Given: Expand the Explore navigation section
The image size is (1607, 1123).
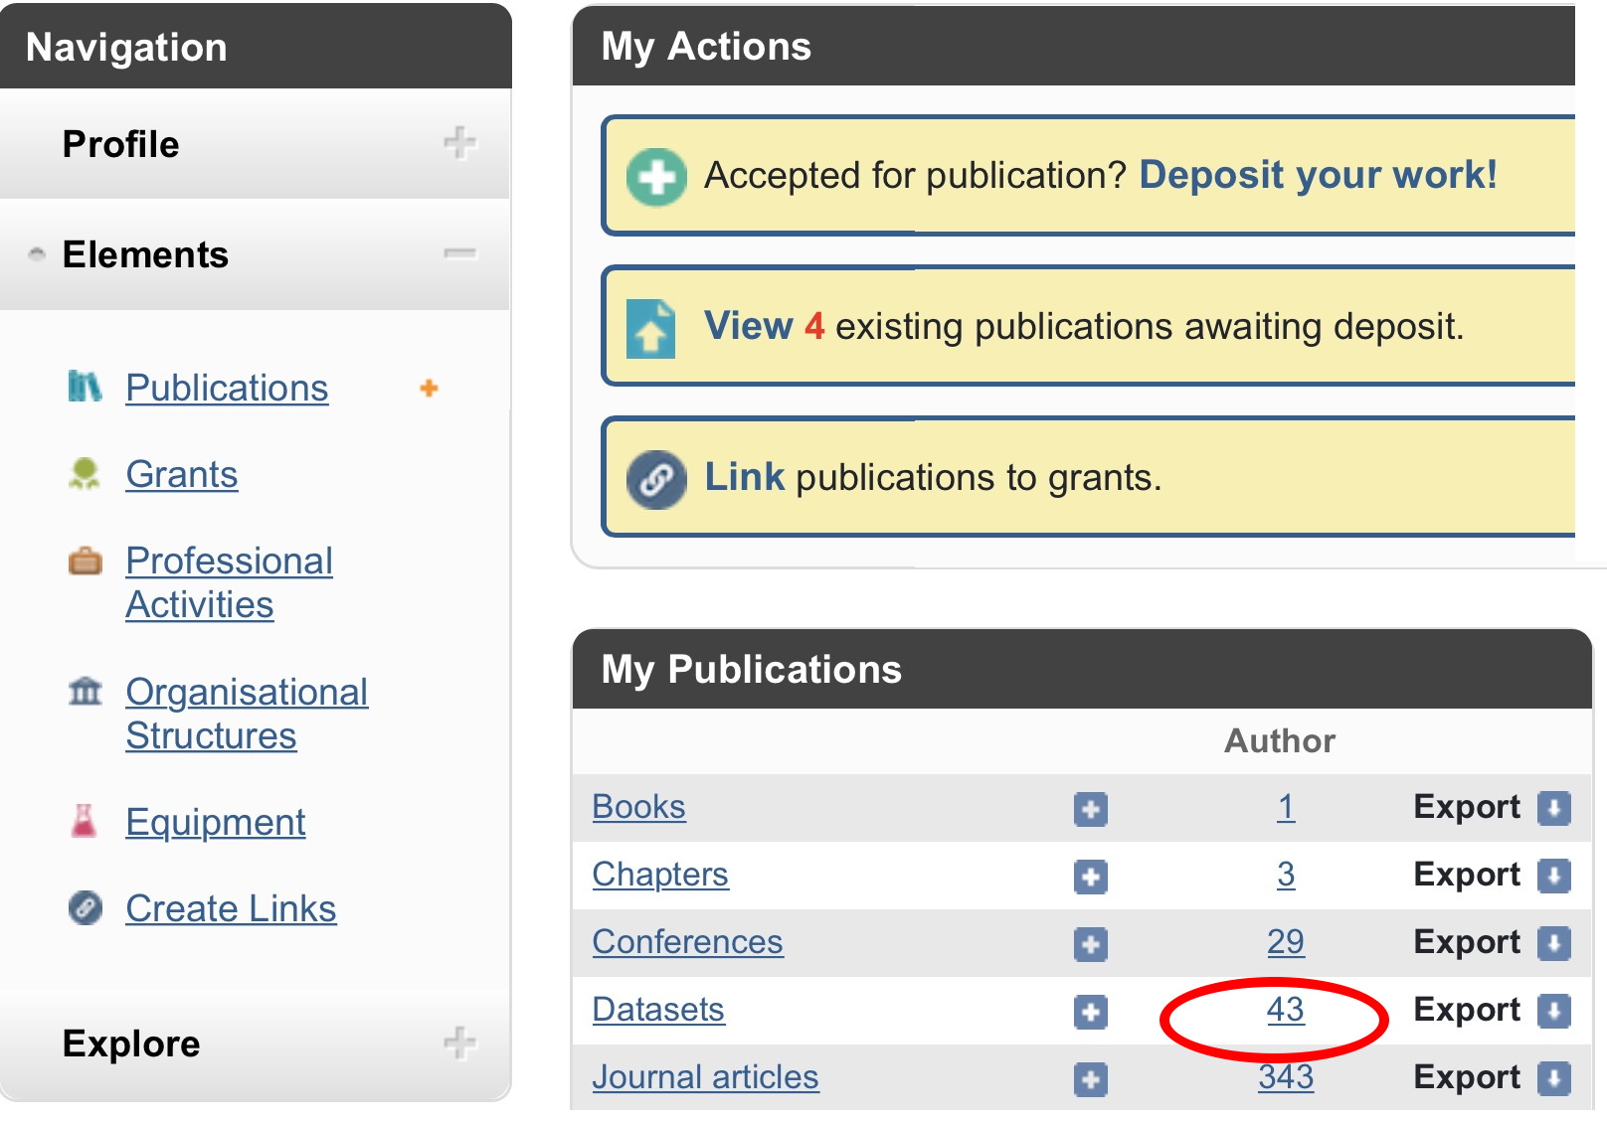Looking at the screenshot, I should pyautogui.click(x=458, y=1043).
